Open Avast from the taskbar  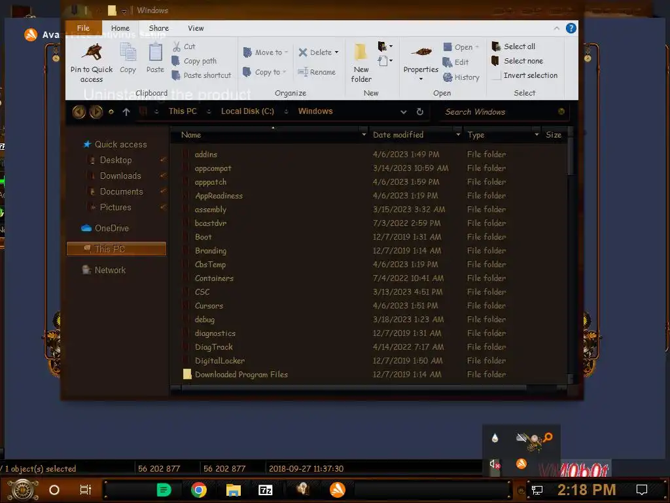click(338, 490)
